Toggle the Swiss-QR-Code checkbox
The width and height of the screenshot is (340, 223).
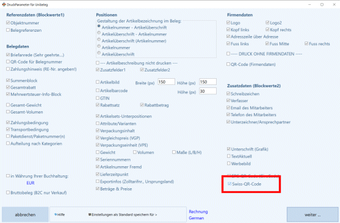[x=230, y=184]
